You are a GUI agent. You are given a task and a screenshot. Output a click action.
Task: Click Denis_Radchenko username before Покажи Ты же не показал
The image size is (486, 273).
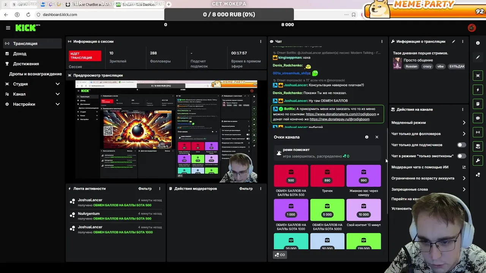point(287,93)
